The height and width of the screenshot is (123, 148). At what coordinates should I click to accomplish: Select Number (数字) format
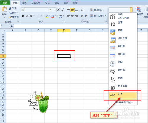pyautogui.click(x=123, y=24)
